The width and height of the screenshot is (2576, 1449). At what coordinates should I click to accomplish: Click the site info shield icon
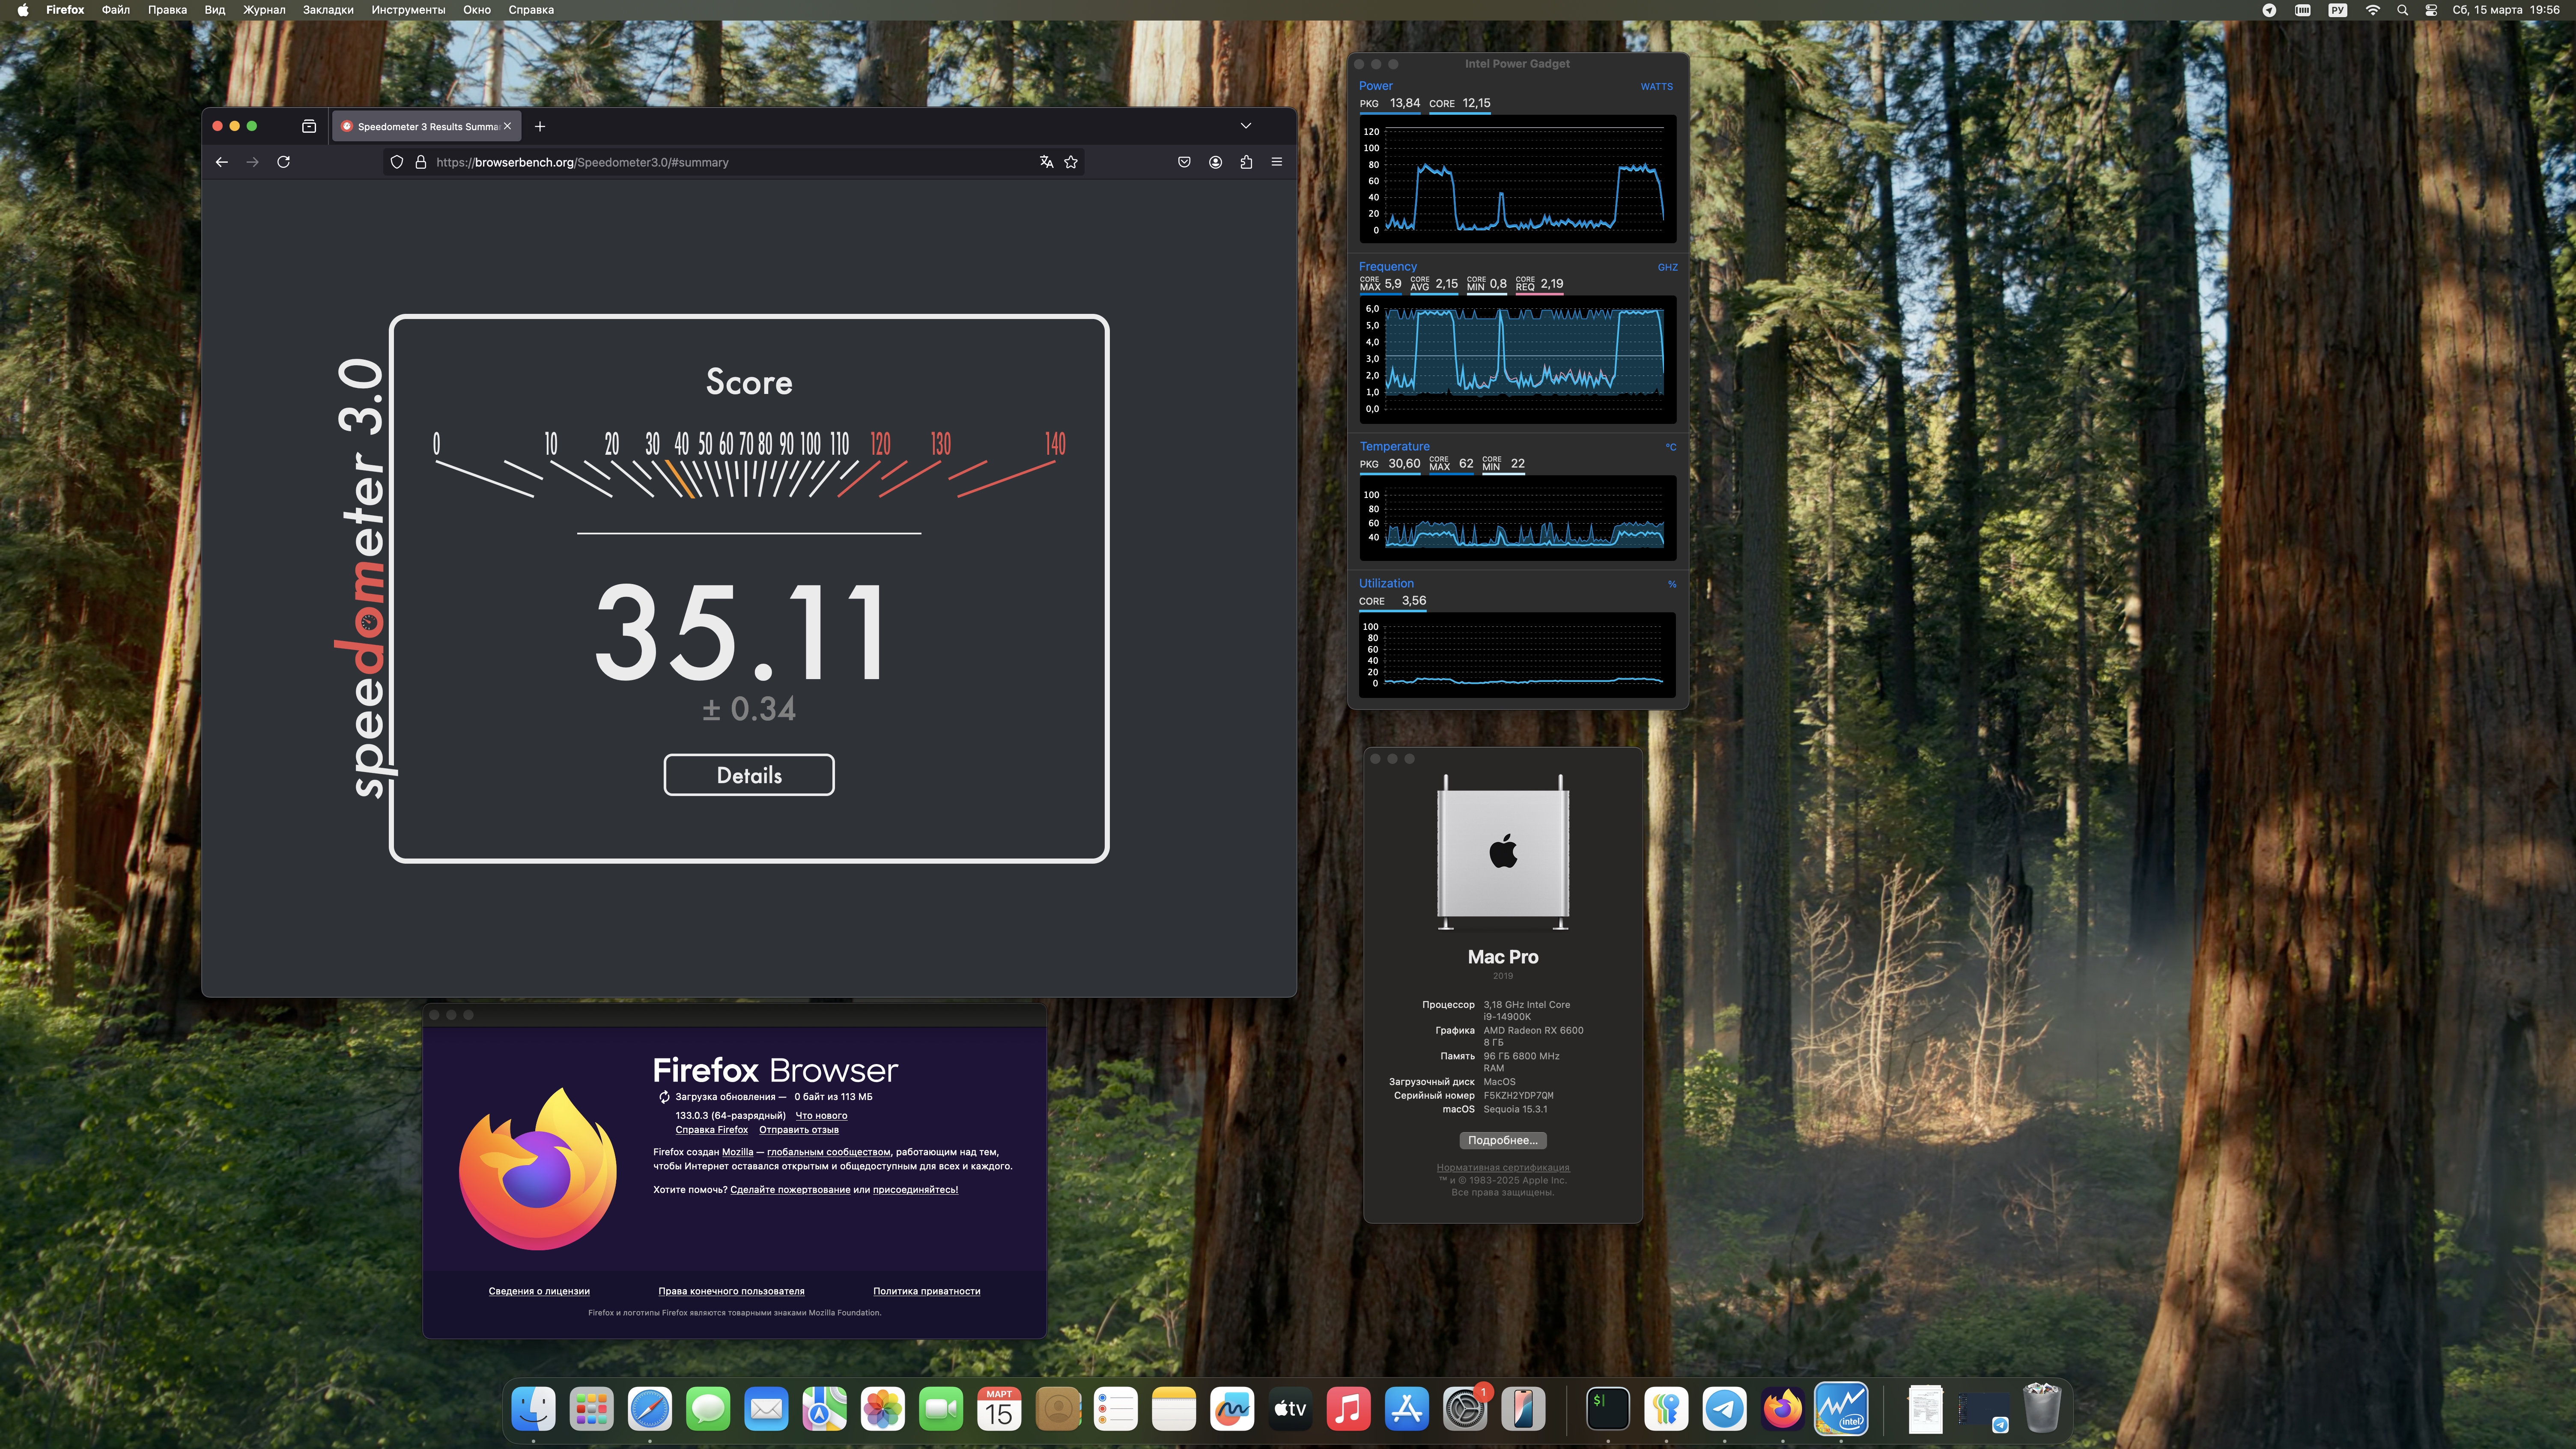point(397,162)
